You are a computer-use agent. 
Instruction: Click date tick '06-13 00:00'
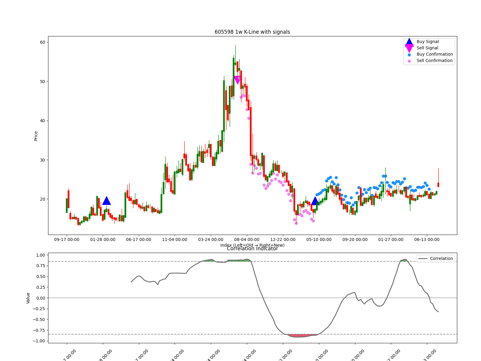click(x=427, y=240)
